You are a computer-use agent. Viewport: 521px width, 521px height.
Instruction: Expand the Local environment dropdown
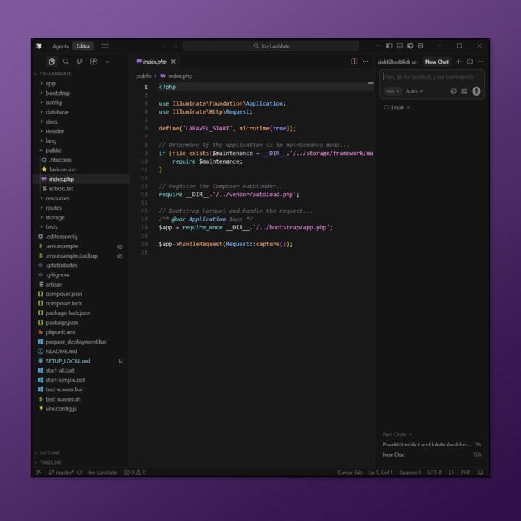click(397, 108)
